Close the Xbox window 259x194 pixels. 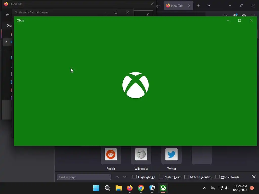[251, 20]
